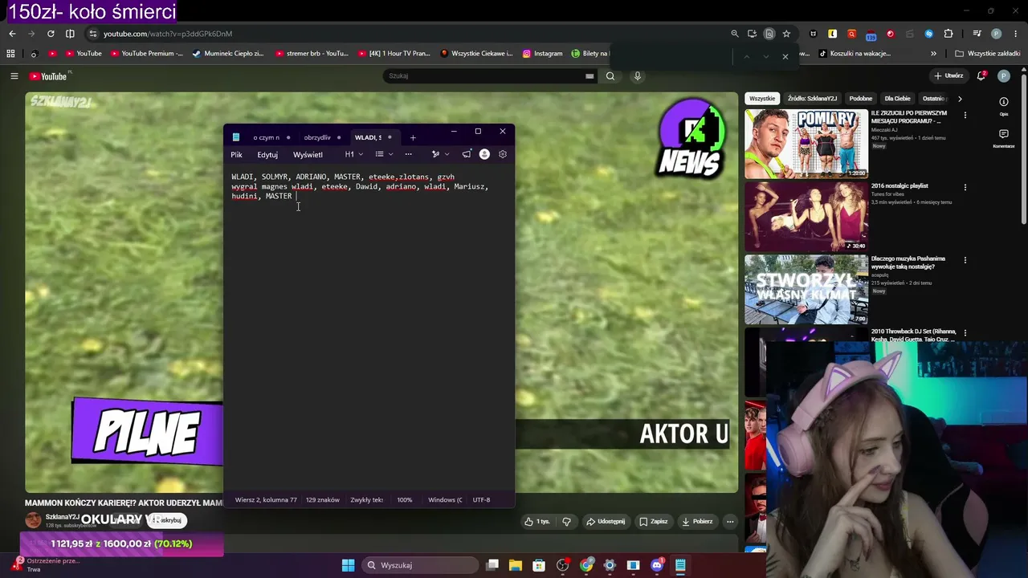Select the 'Dla Ciebie' filter chip
The height and width of the screenshot is (578, 1028).
tap(898, 99)
